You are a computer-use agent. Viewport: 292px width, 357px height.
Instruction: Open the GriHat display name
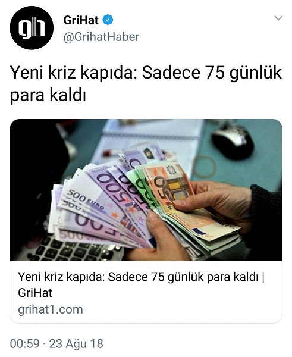click(81, 20)
